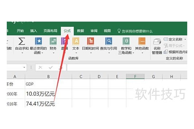Click the Define Name tag icon
The width and height of the screenshot is (194, 129).
[166, 39]
